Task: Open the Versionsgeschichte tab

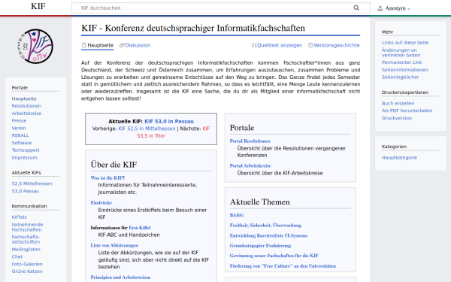Action: (334, 45)
